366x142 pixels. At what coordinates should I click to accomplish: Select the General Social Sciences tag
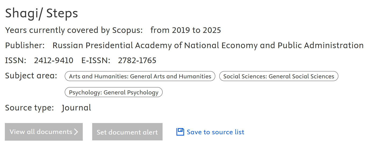(279, 76)
